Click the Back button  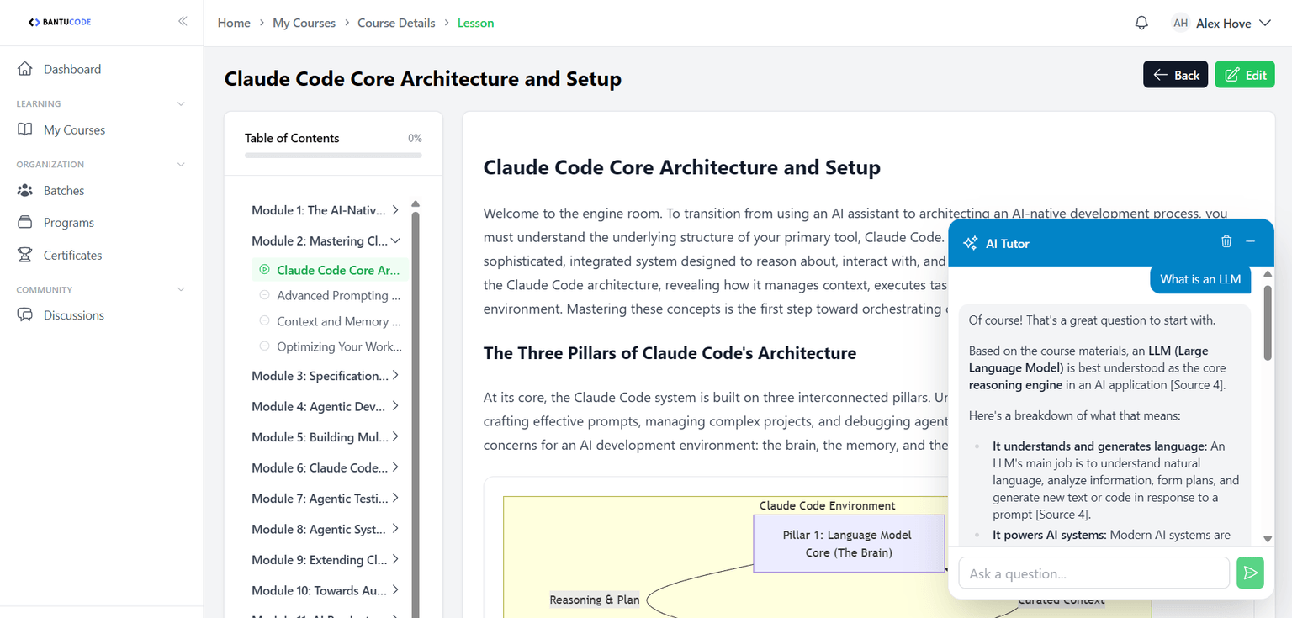[x=1175, y=75]
